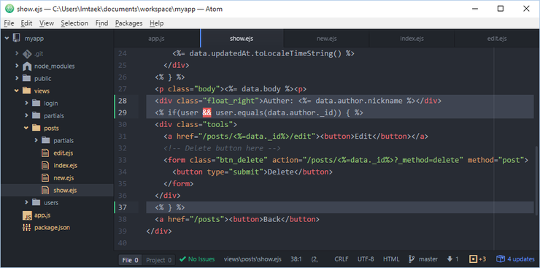This screenshot has width=540, height=268.
Task: Expand the partials folder arrow under posts
Action: [x=36, y=140]
